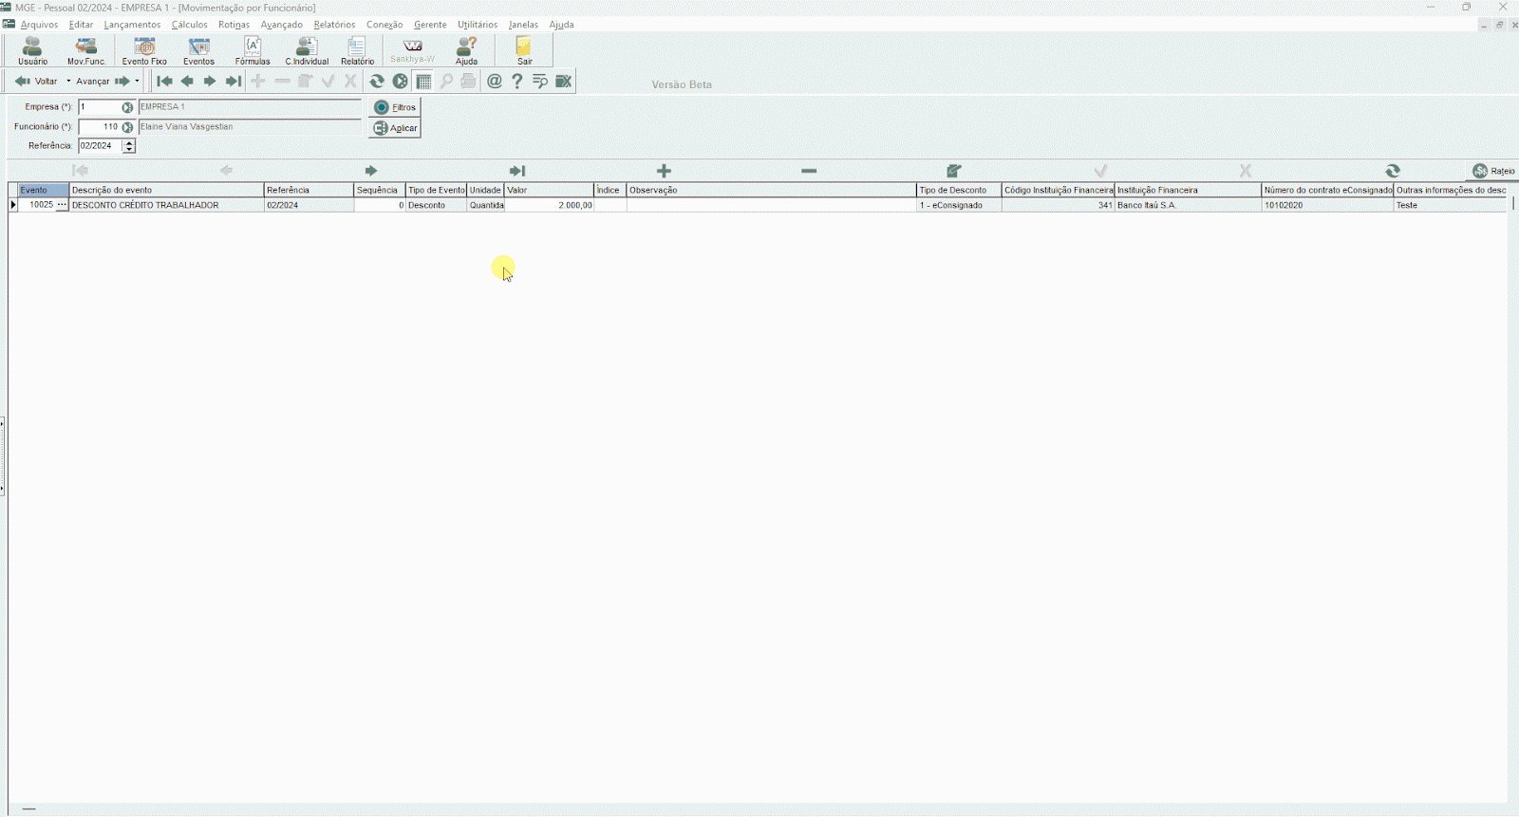This screenshot has height=817, width=1519.
Task: Open the Avançado menu
Action: pyautogui.click(x=281, y=25)
